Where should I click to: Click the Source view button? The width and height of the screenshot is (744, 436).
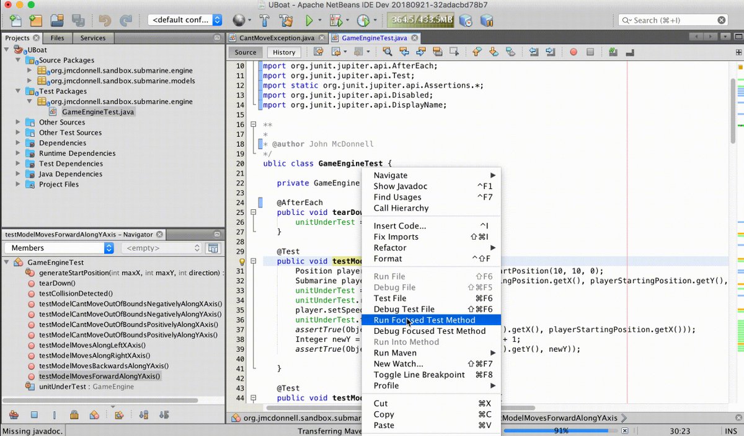pyautogui.click(x=246, y=52)
